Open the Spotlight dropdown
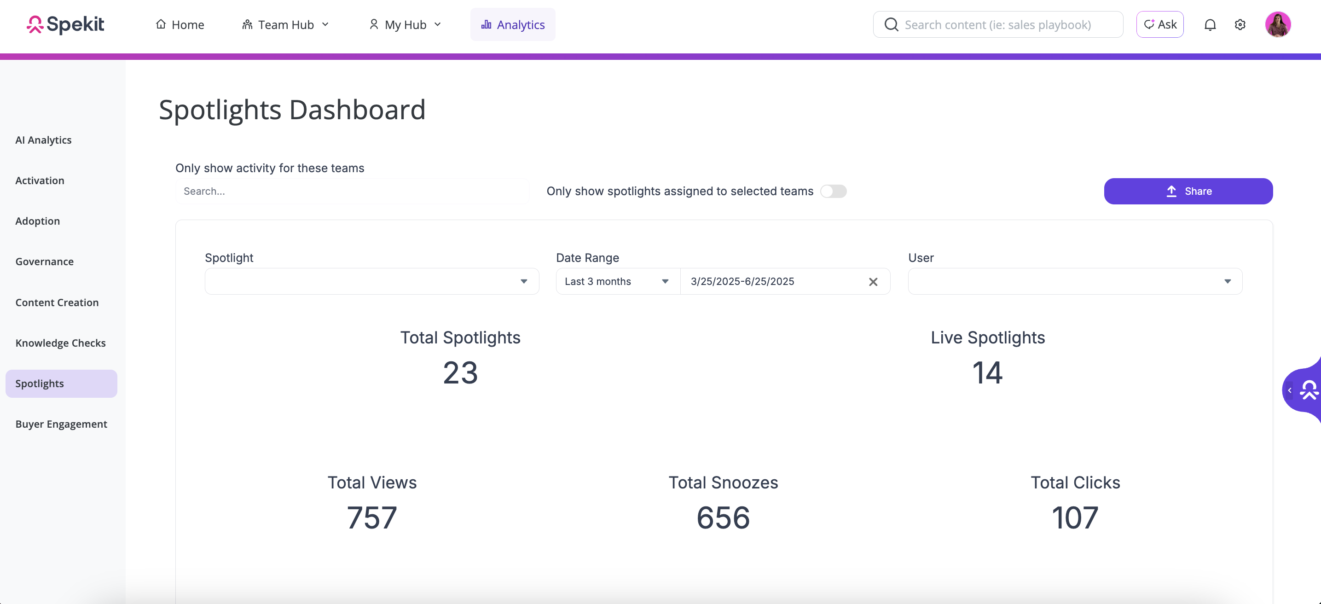Image resolution: width=1321 pixels, height=604 pixels. 372,281
